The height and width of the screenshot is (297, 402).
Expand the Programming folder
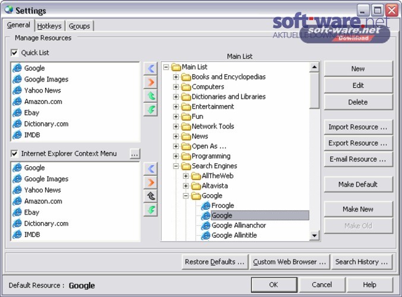click(176, 156)
